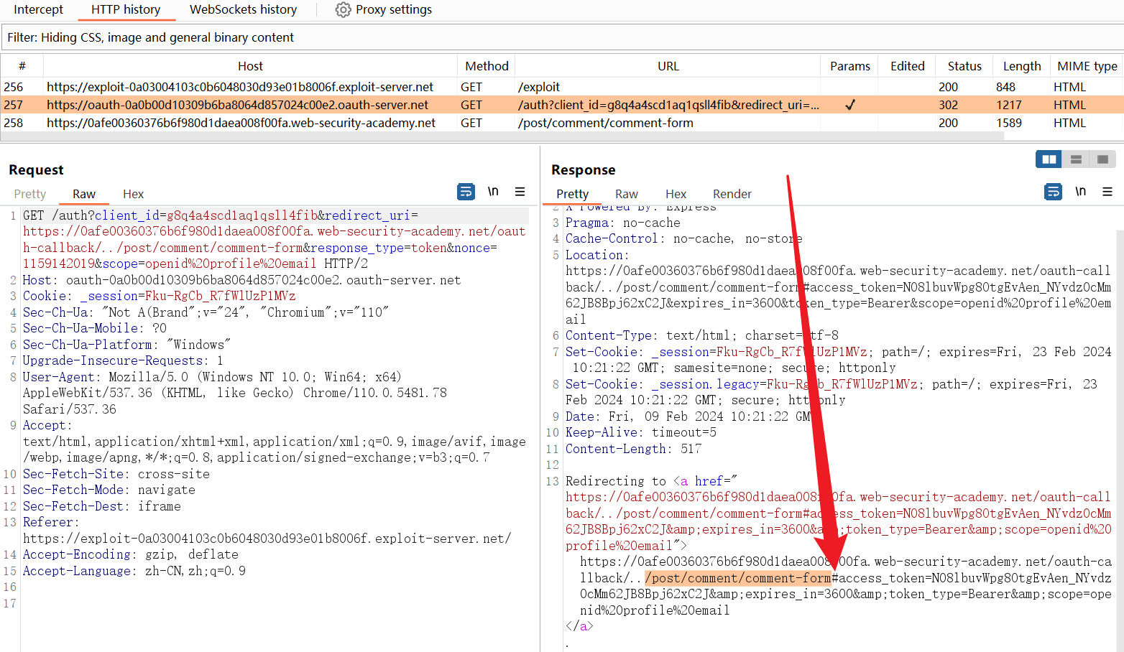This screenshot has width=1124, height=652.
Task: Open the WebSockets history tab
Action: [243, 10]
